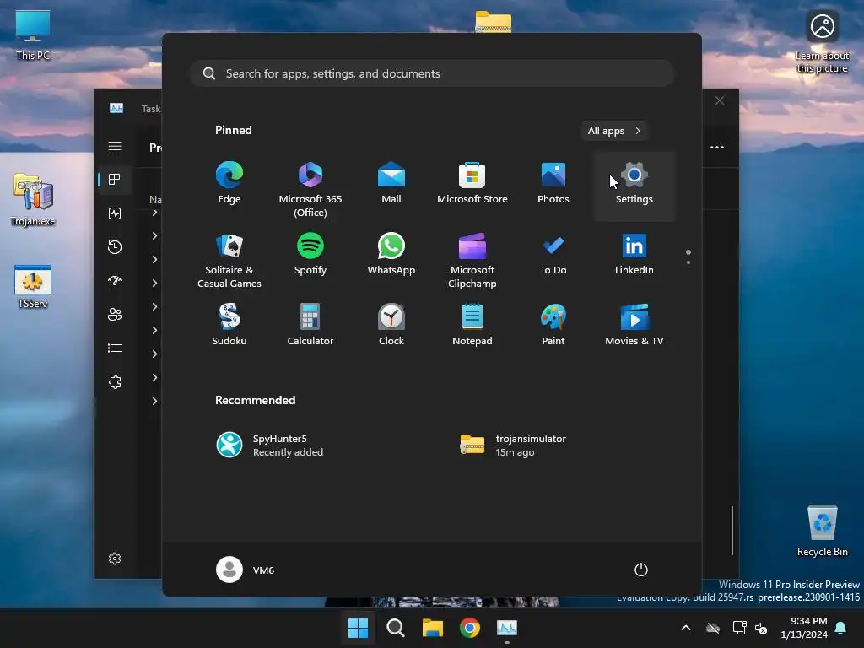Show hidden system tray icons
The width and height of the screenshot is (864, 648).
point(686,628)
